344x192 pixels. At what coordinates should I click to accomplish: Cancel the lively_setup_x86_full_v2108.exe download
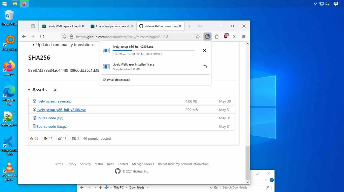204,50
